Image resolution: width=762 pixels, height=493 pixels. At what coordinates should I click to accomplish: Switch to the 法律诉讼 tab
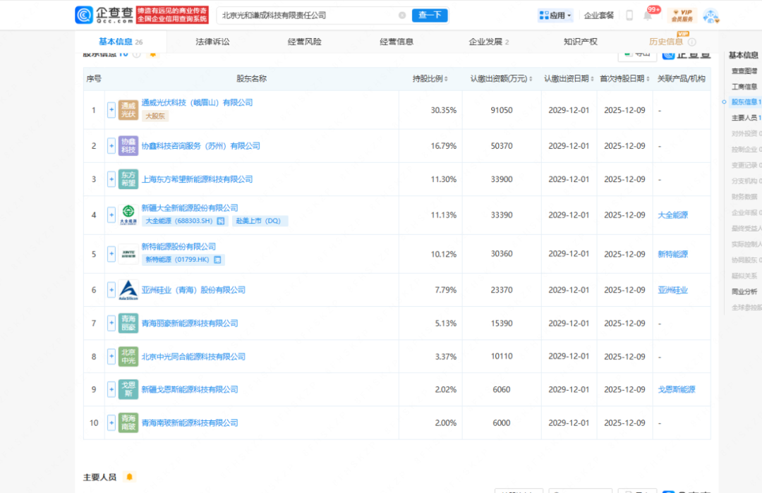212,42
